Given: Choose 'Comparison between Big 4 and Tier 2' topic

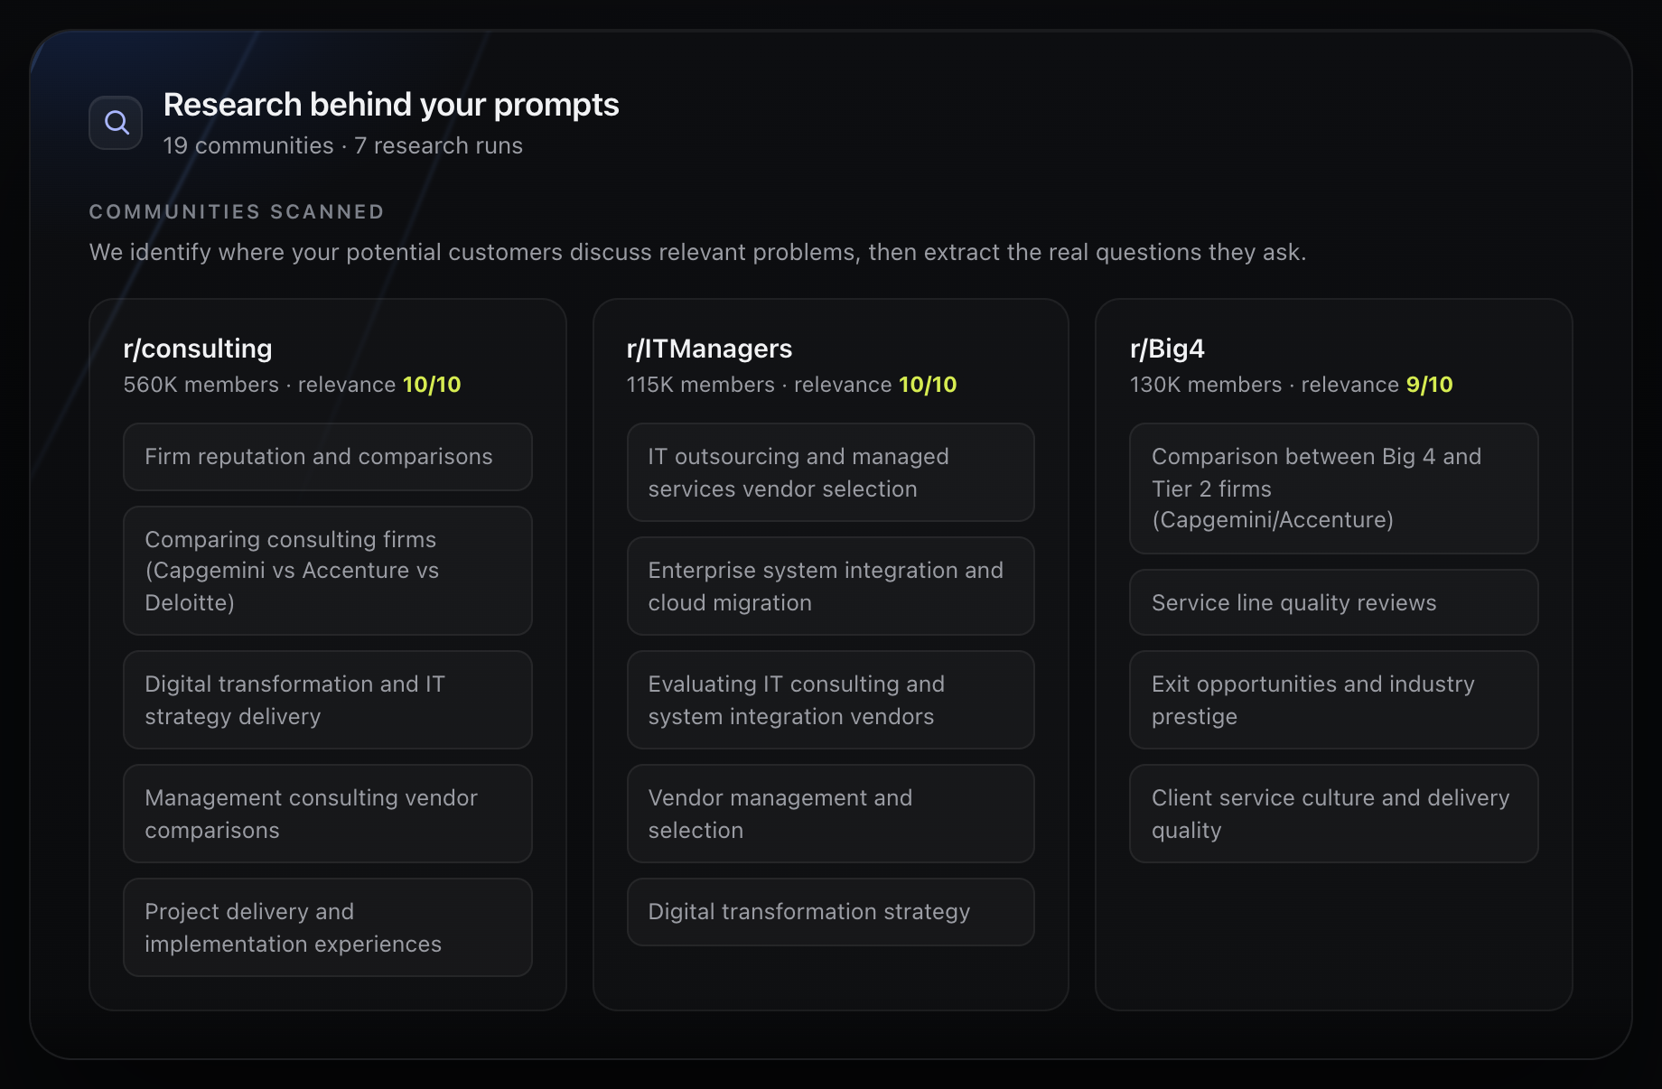Looking at the screenshot, I should tap(1334, 489).
